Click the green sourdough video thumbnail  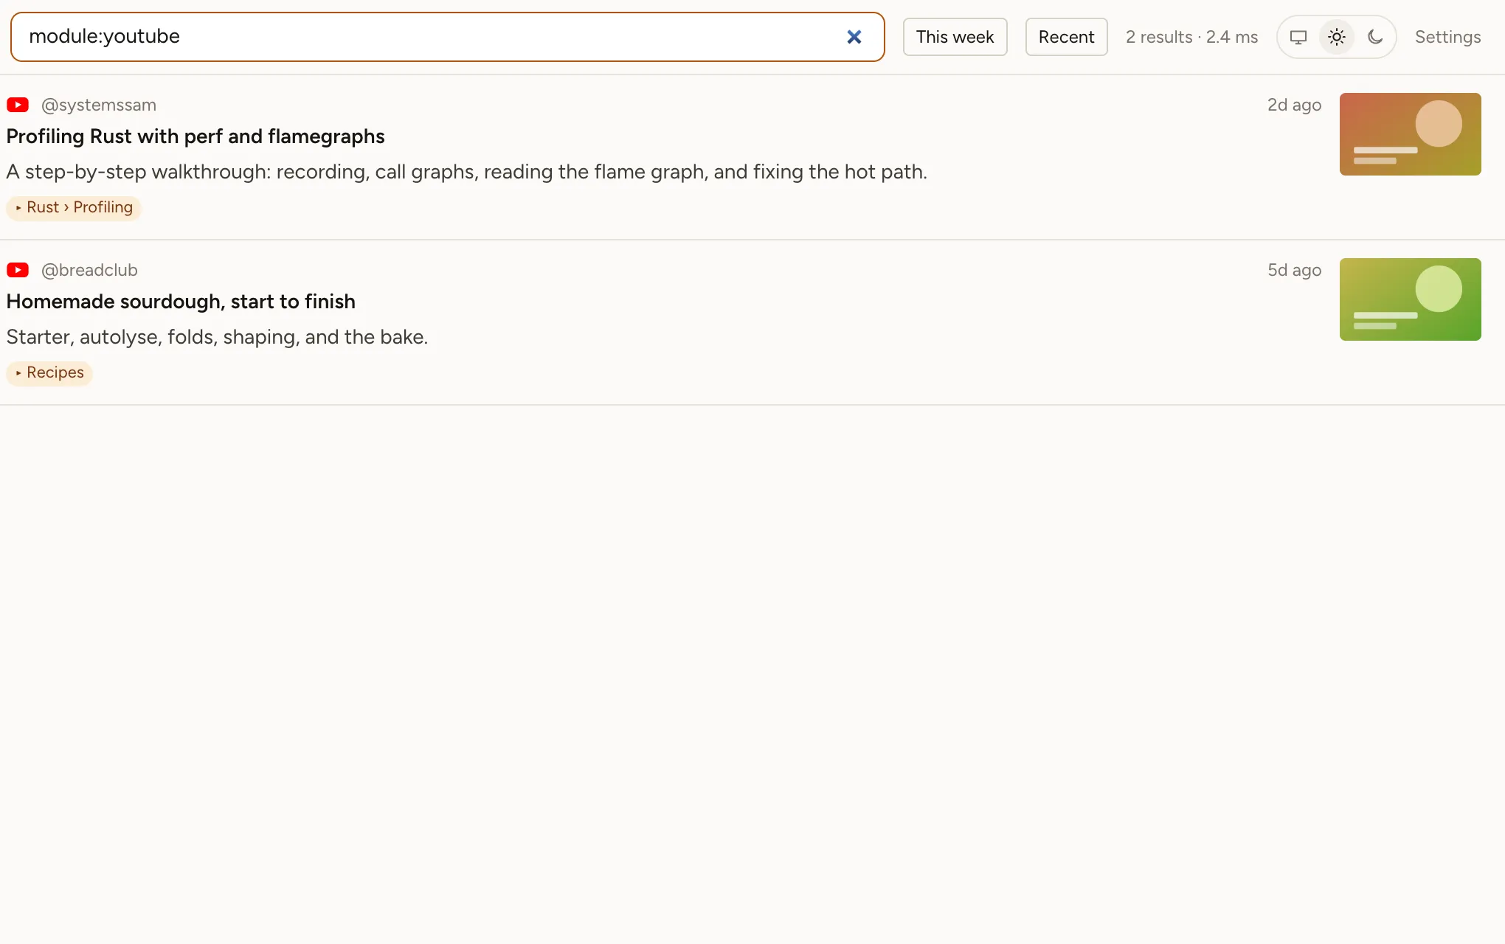tap(1410, 299)
